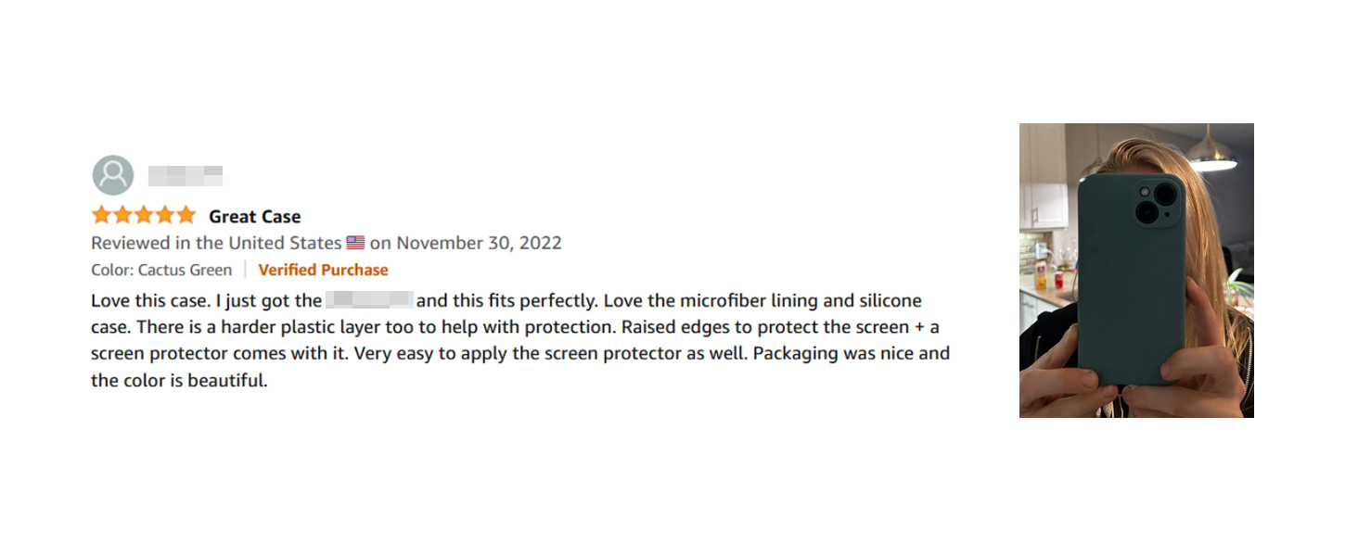Click "Reviewed in the United States" text
1358x556 pixels.
216,243
